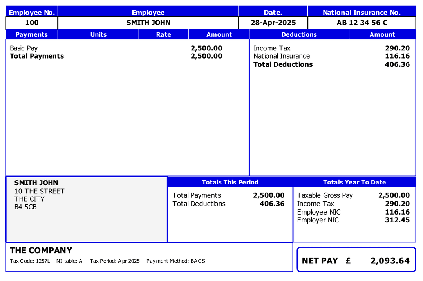This screenshot has width=423, height=281.
Task: Click the Employee No. value 100
Action: [x=32, y=23]
